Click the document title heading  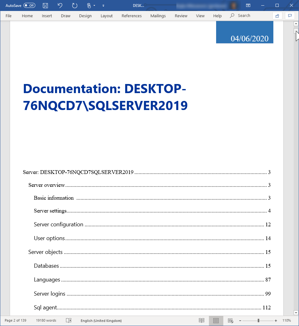[105, 97]
